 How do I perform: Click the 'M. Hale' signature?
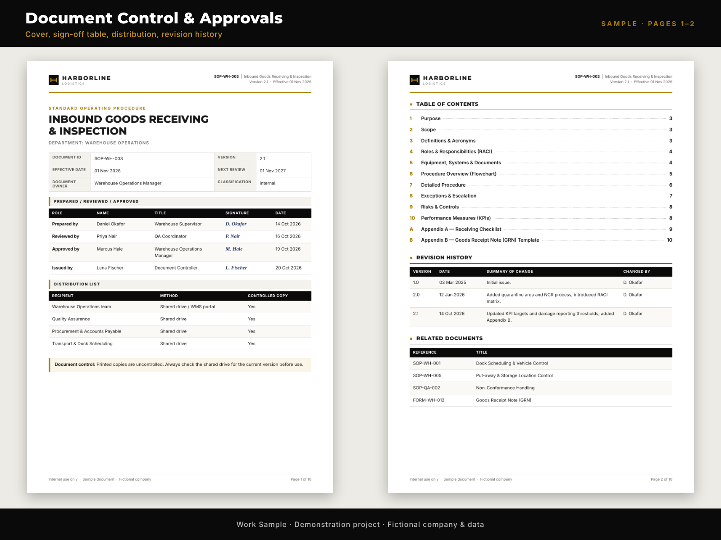[234, 249]
